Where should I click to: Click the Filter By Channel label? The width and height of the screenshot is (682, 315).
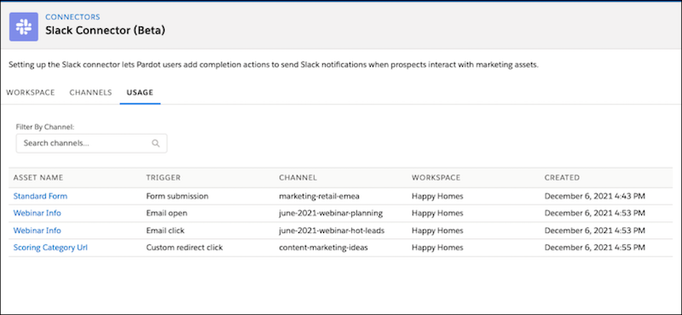point(45,127)
